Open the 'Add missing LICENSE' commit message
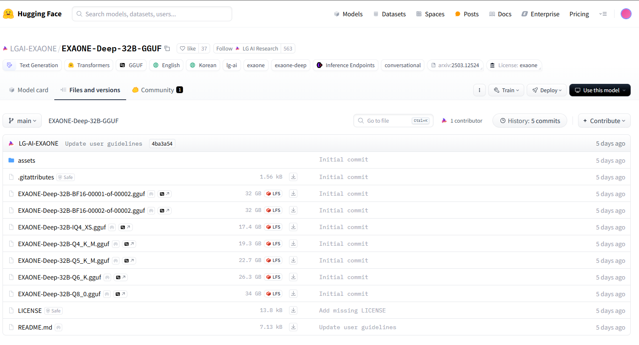This screenshot has height=345, width=639. 352,310
